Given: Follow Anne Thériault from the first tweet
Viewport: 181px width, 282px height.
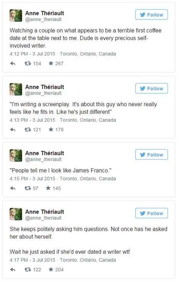Looking at the screenshot, I should click(152, 15).
